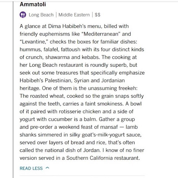Click the phrase "national dish of Jordan"

(69, 150)
